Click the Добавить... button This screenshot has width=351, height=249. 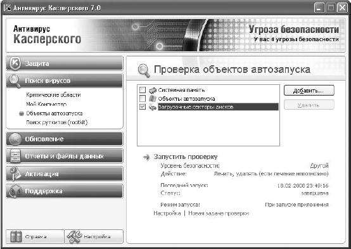[x=309, y=91]
